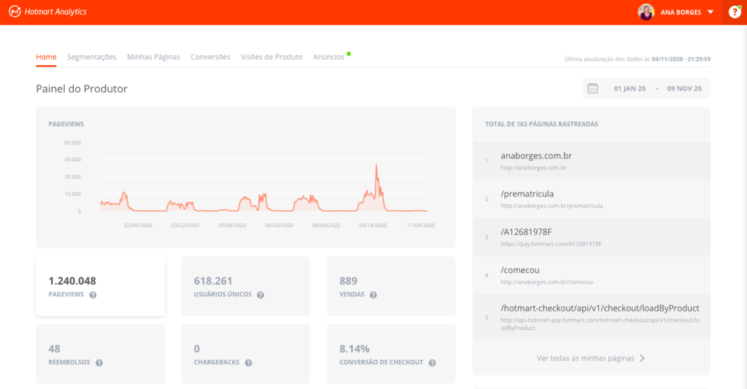747x389 pixels.
Task: Click the Hotmart Analytics title text
Action: [x=55, y=12]
